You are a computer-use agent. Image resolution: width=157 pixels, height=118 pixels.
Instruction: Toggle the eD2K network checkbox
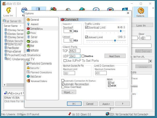(109, 86)
